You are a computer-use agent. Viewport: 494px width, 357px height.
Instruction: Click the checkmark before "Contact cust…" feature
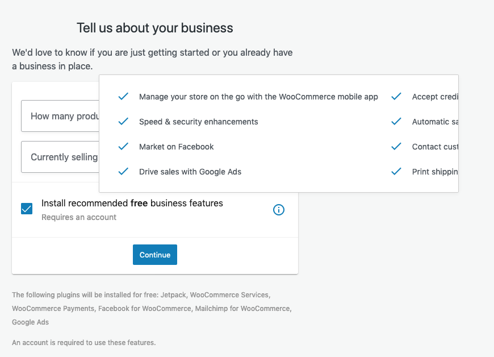[x=396, y=147]
